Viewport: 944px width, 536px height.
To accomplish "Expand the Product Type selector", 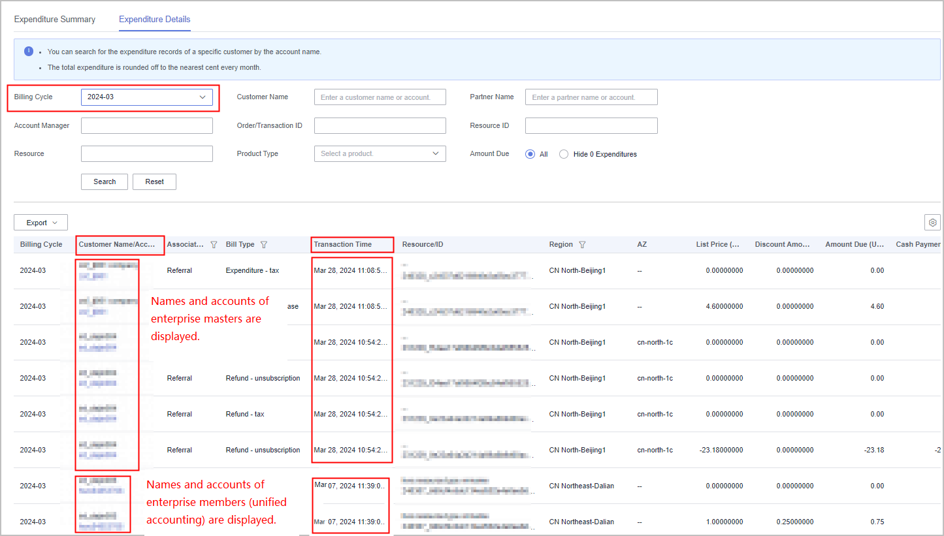I will [x=380, y=153].
